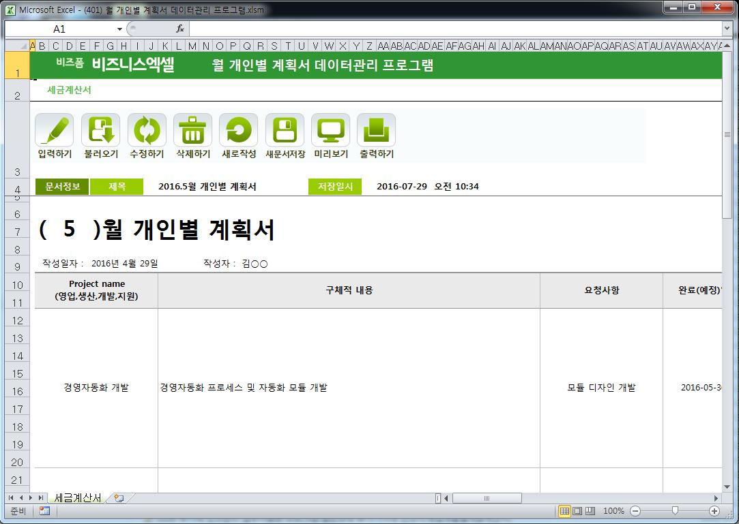Screen dimensions: 739x524
Task: Expand the formula bar with the chevron
Action: click(727, 29)
